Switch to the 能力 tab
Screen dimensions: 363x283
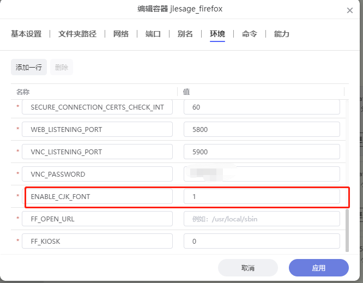(282, 34)
